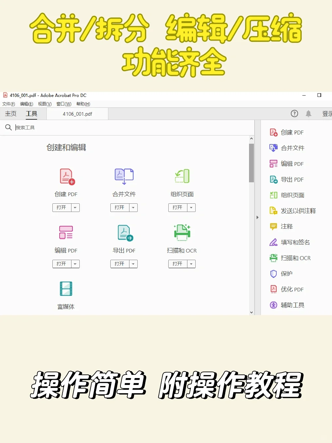Screen dimensions: 332x443
Task: Collapse the right tools panel with the chevron
Action: (258, 217)
